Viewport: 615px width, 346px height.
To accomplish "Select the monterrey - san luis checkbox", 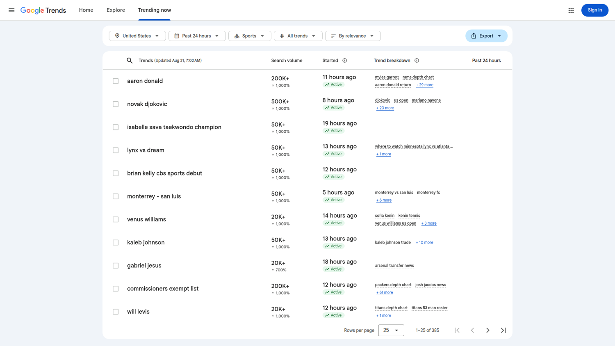I will point(116,196).
